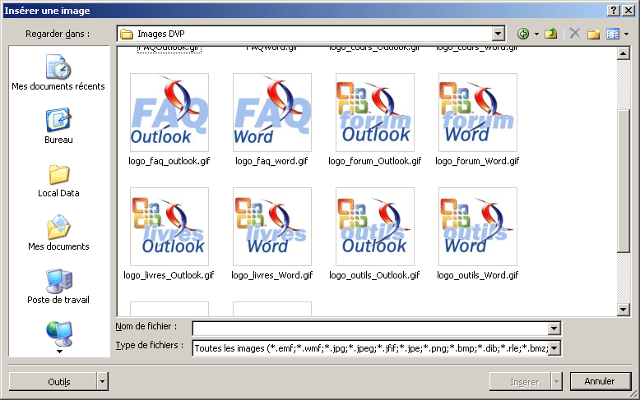Click the Images DVP folder icon in combo
640x400 pixels.
pyautogui.click(x=127, y=34)
